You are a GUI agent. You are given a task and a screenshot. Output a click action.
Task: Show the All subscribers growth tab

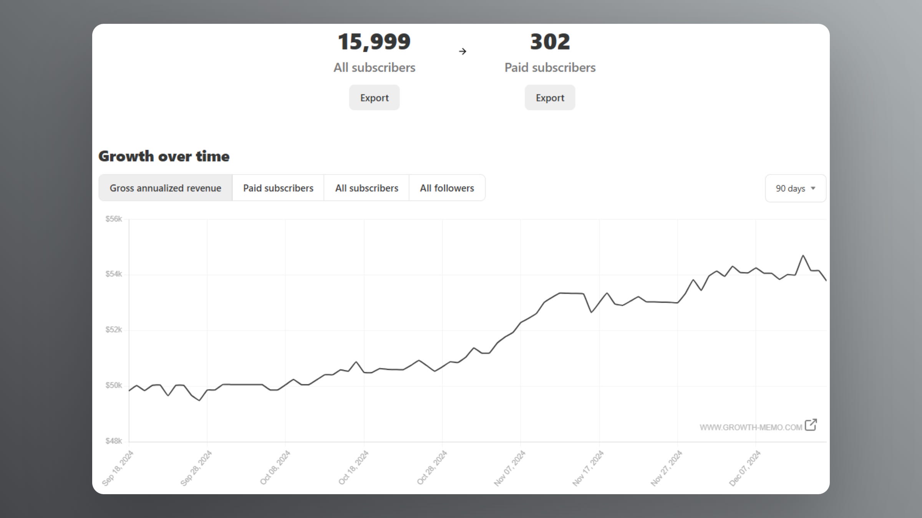(x=366, y=188)
